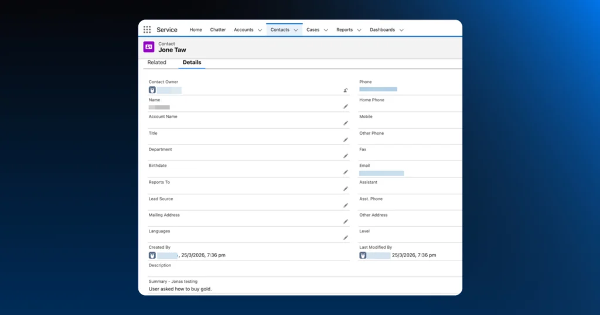Click the Contact Owner avatar icon
600x315 pixels.
click(x=152, y=90)
